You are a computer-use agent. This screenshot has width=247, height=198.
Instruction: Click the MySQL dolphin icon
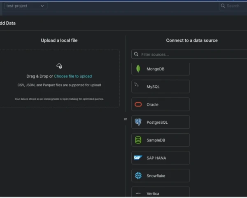[136, 85]
